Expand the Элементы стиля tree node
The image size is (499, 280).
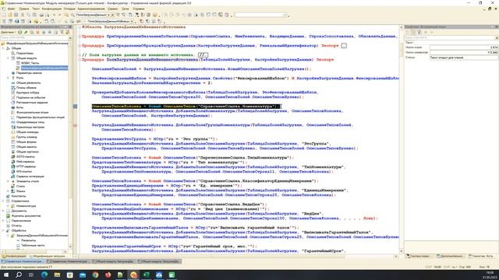(8, 181)
